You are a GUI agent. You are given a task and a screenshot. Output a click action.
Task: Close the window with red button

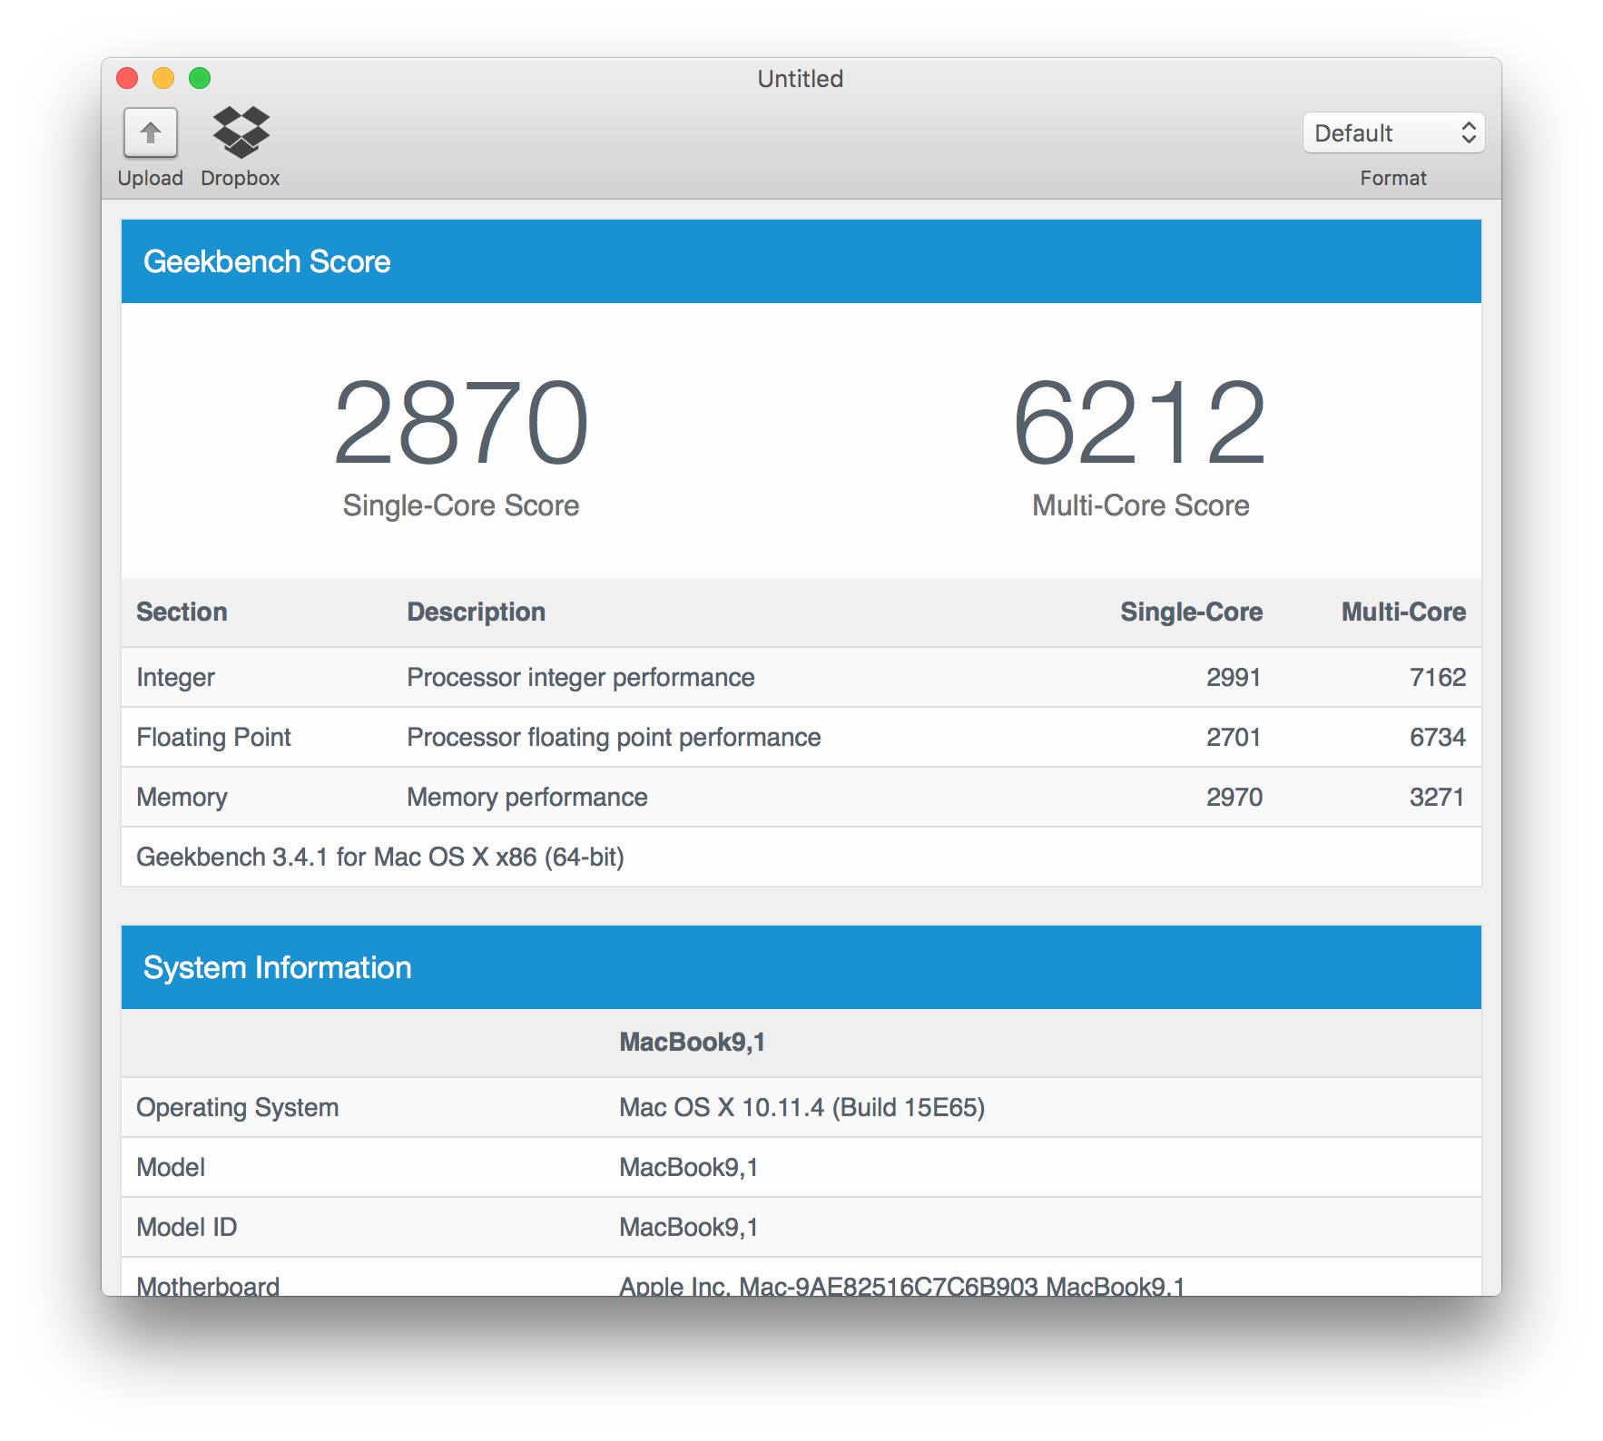pos(127,79)
